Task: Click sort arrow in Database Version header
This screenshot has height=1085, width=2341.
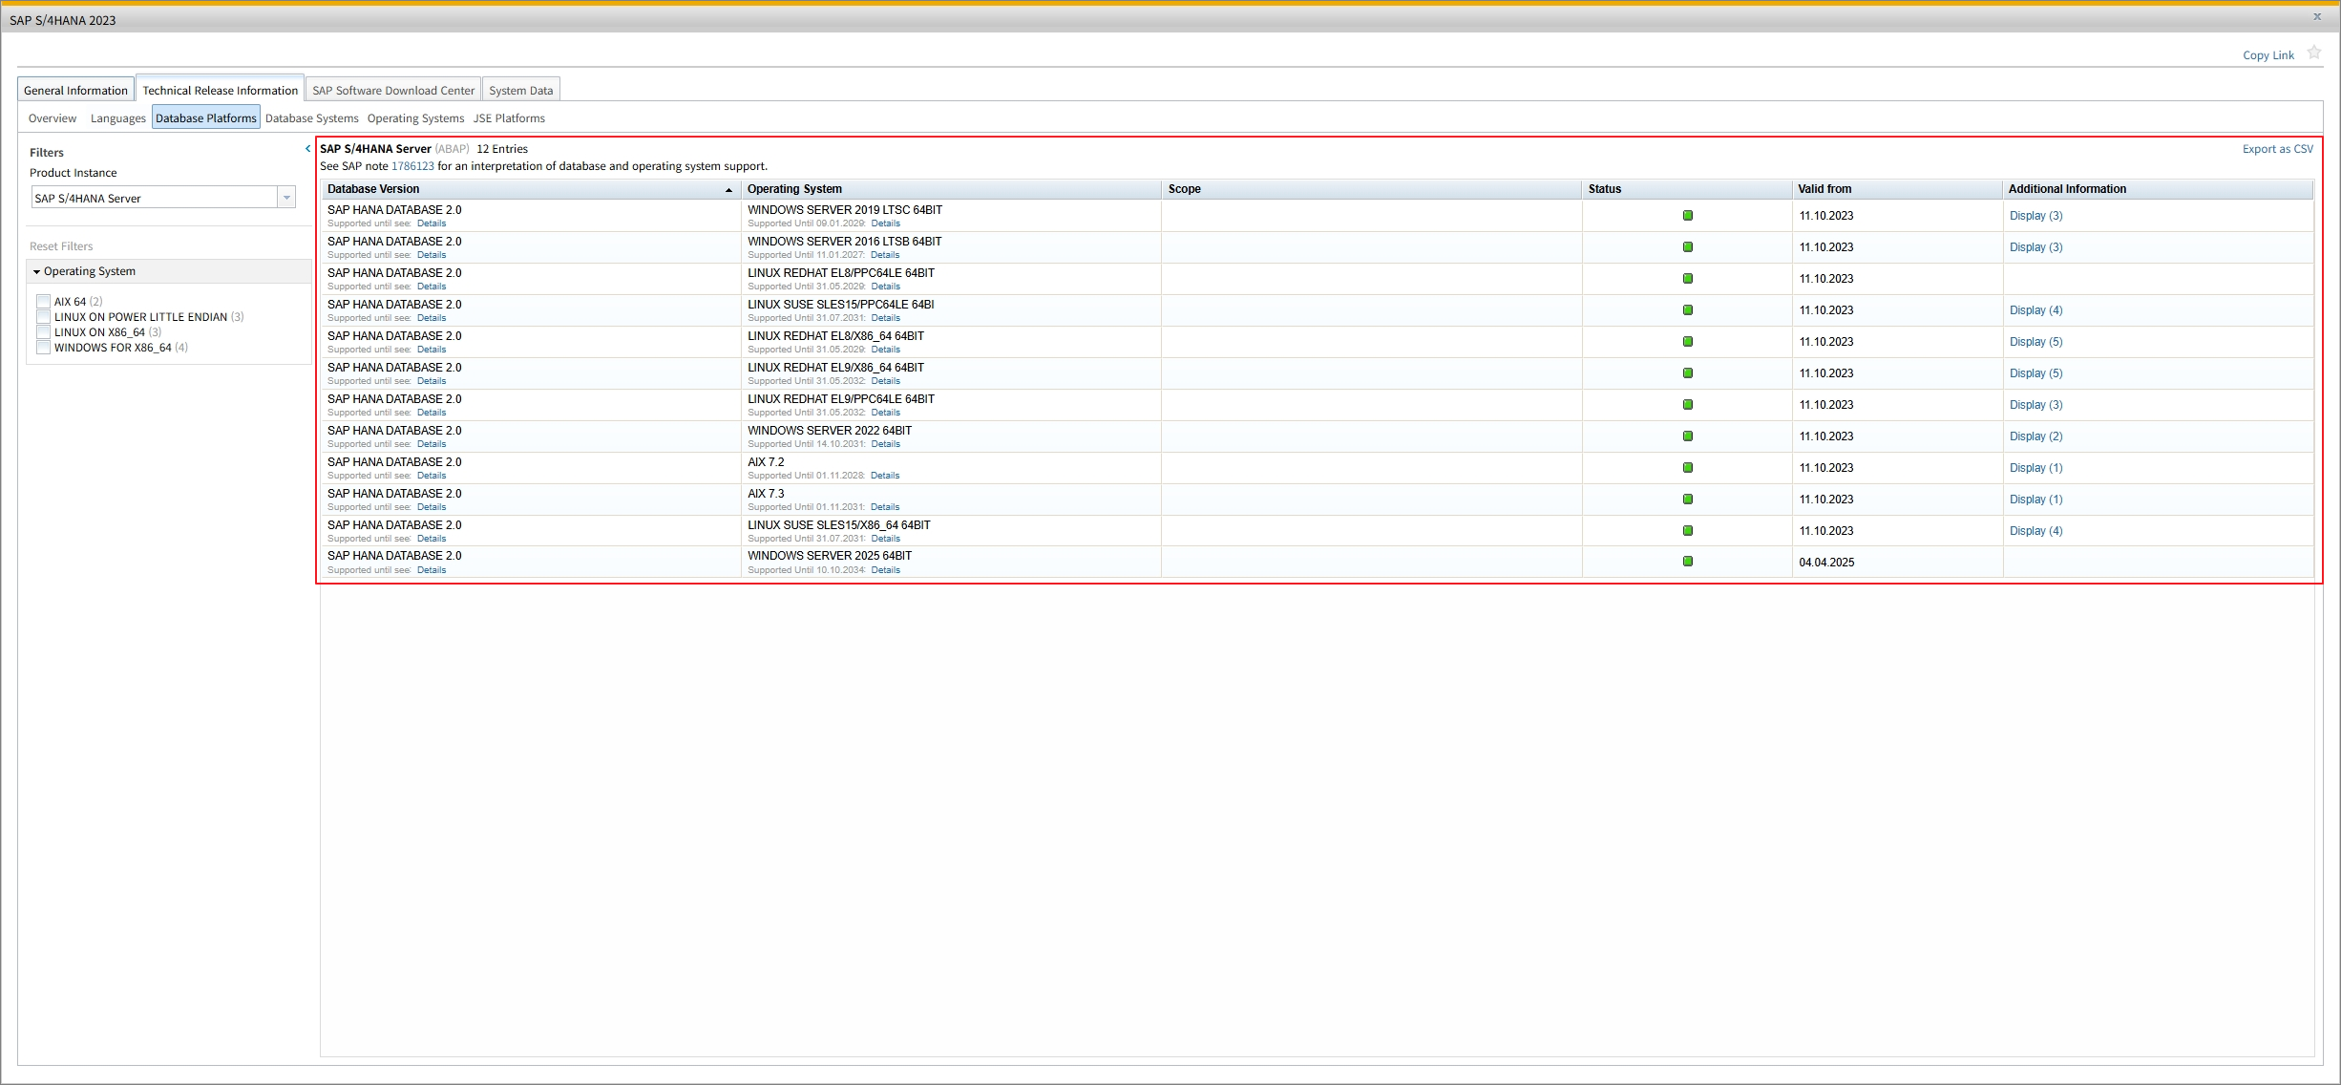Action: tap(728, 190)
